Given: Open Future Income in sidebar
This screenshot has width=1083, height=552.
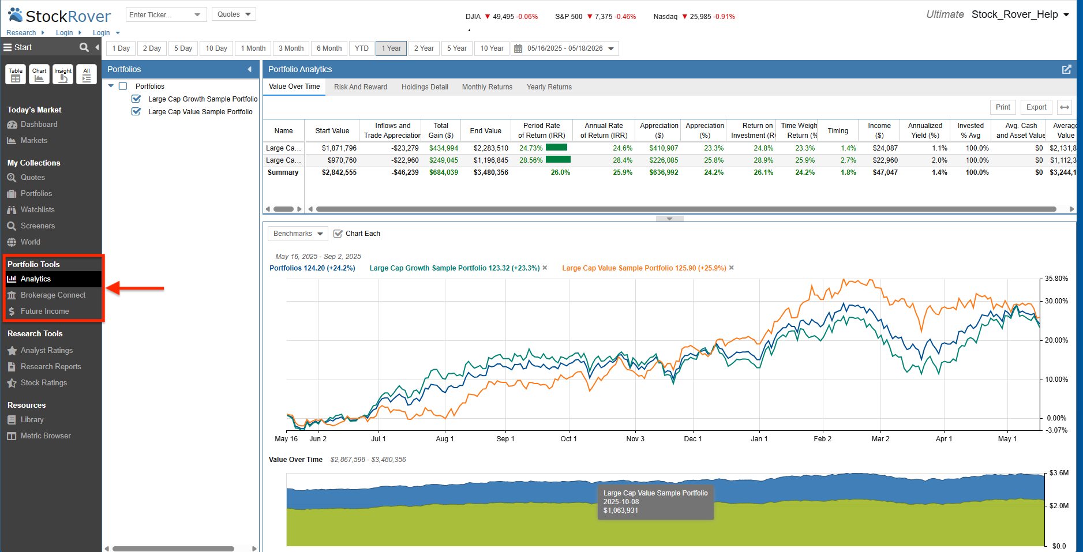Looking at the screenshot, I should click(x=44, y=311).
